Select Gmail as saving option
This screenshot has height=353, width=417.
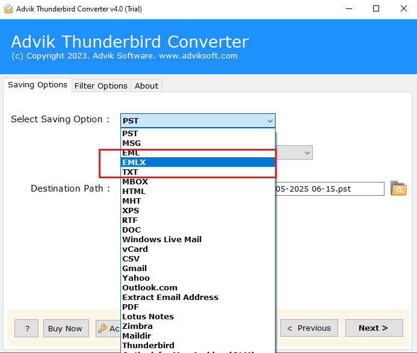pyautogui.click(x=198, y=268)
